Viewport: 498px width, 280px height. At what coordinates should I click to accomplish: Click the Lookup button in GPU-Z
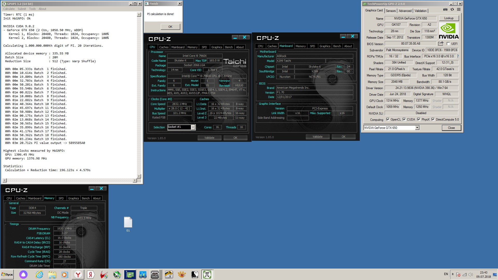449,18
